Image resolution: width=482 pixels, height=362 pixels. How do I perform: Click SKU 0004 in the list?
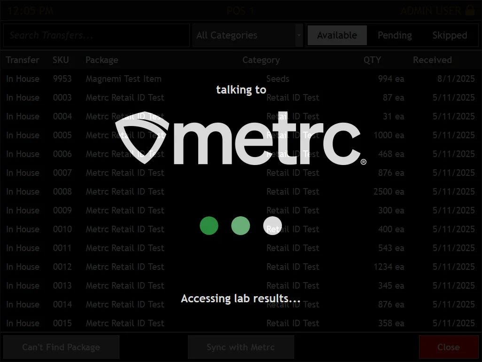(x=62, y=116)
